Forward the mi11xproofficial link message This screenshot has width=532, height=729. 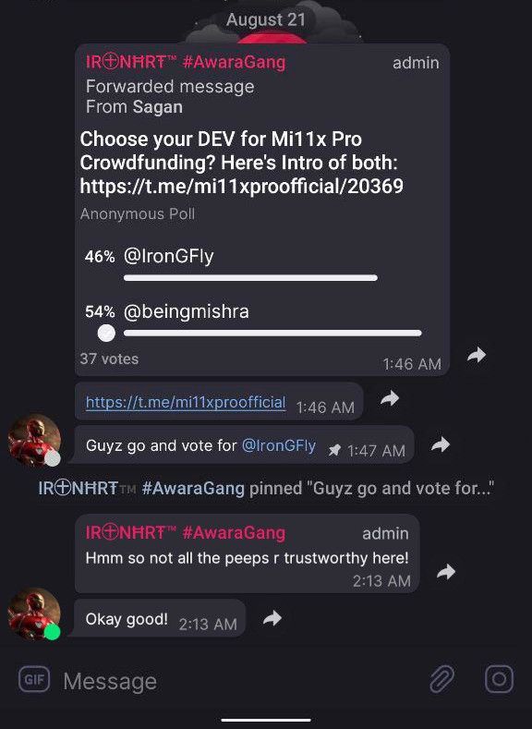click(390, 398)
